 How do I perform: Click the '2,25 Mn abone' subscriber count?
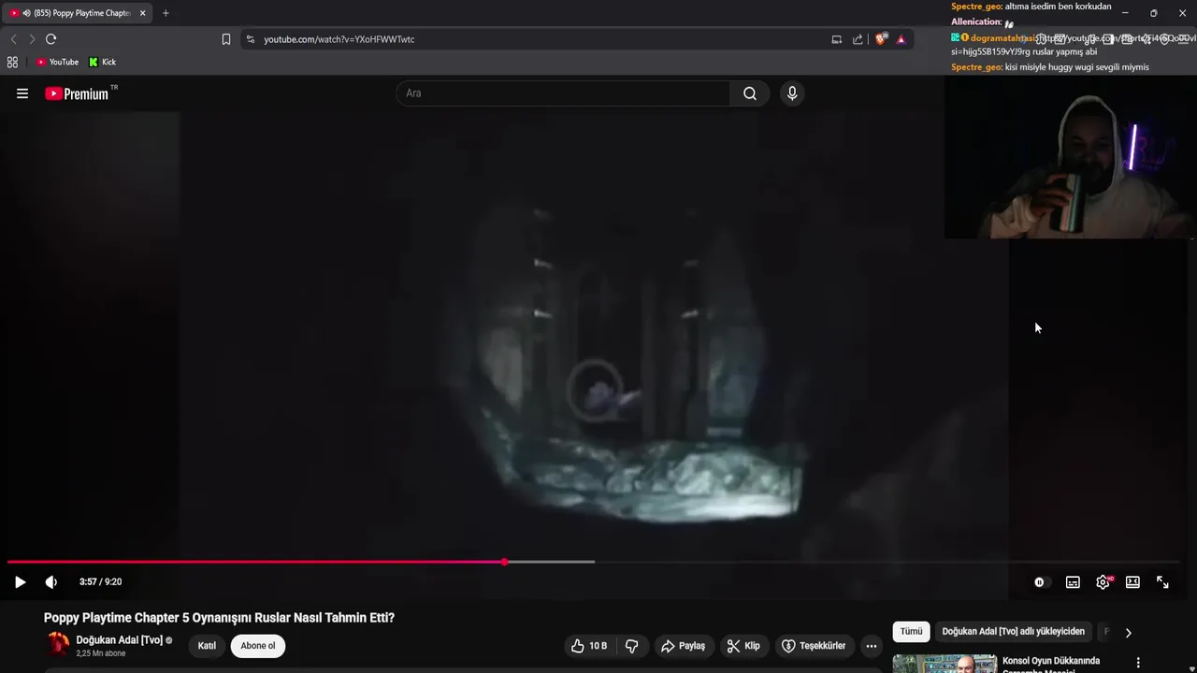tap(101, 653)
